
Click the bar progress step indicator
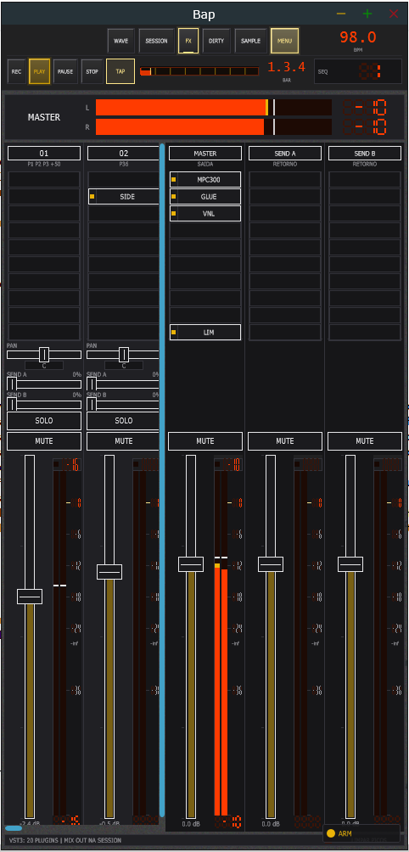[x=199, y=71]
